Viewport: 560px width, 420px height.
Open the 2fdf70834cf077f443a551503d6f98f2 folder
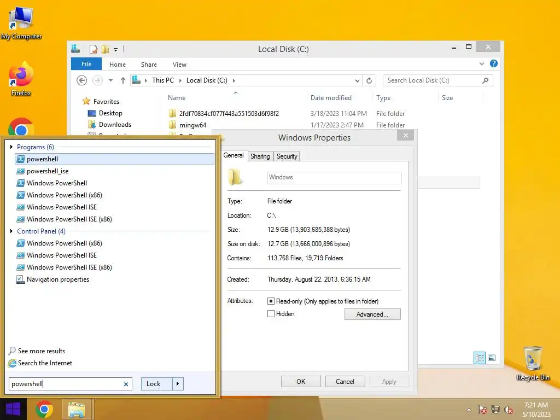click(x=229, y=114)
